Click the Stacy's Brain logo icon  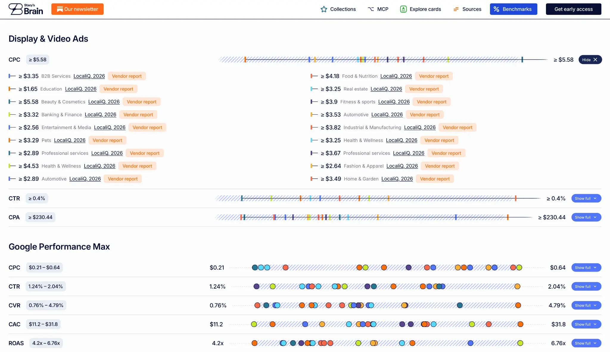pyautogui.click(x=15, y=9)
